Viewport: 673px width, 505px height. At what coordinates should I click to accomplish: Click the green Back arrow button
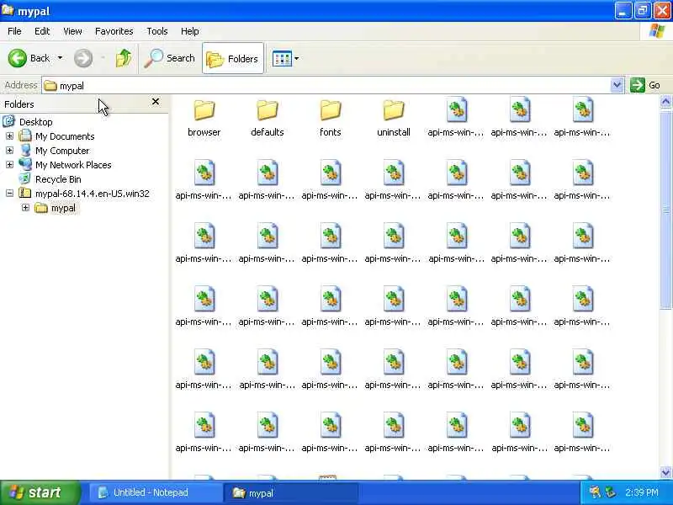(18, 58)
